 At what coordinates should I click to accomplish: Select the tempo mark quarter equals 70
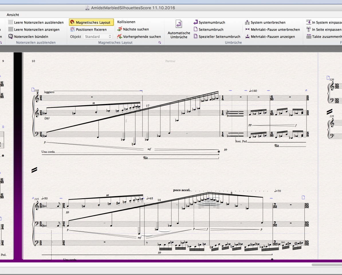(278, 191)
